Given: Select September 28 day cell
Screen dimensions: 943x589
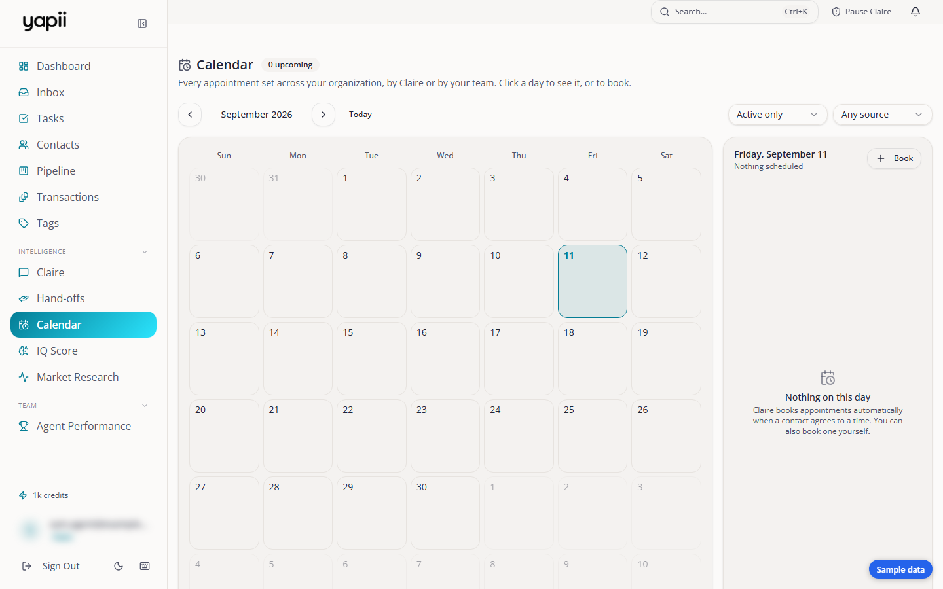Looking at the screenshot, I should click(x=298, y=513).
